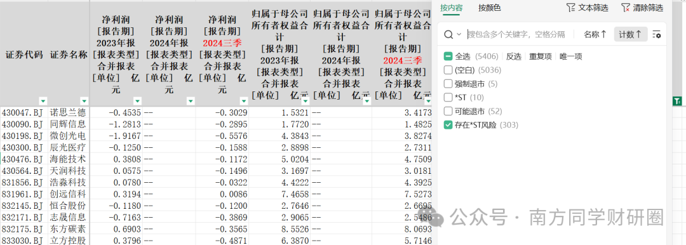686x245 pixels.
Task: Open filter dropdown for 净利润 2024年报 column
Action: (x=191, y=101)
